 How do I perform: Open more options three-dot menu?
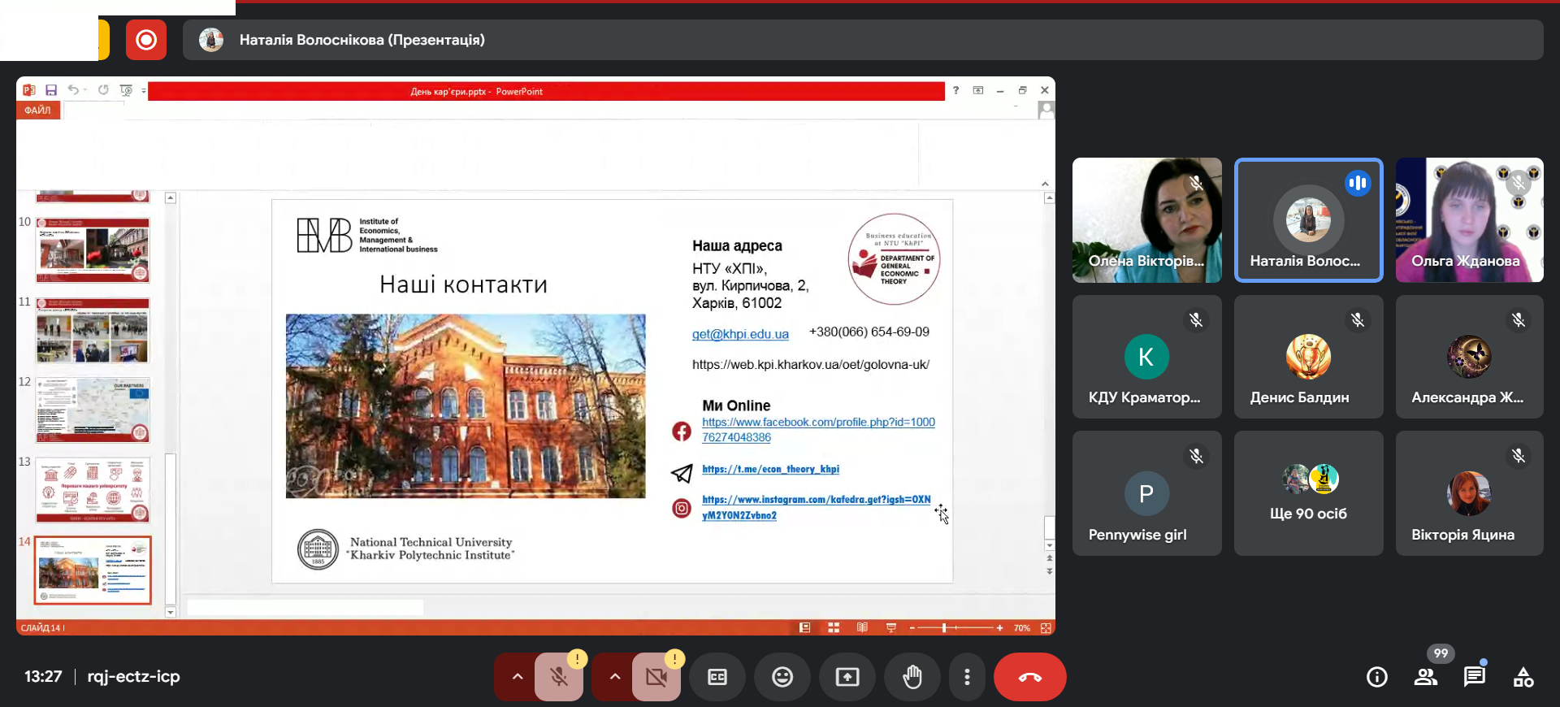tap(966, 677)
